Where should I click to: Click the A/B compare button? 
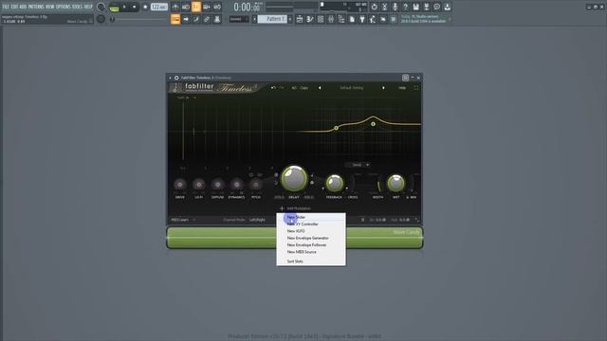pos(294,88)
